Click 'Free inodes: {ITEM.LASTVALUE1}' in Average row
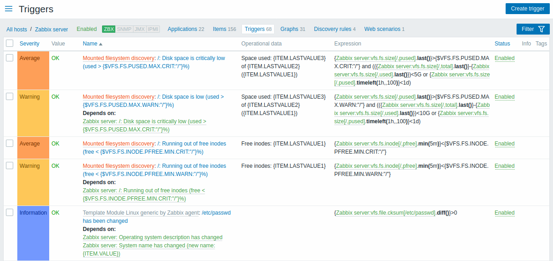 [283, 144]
